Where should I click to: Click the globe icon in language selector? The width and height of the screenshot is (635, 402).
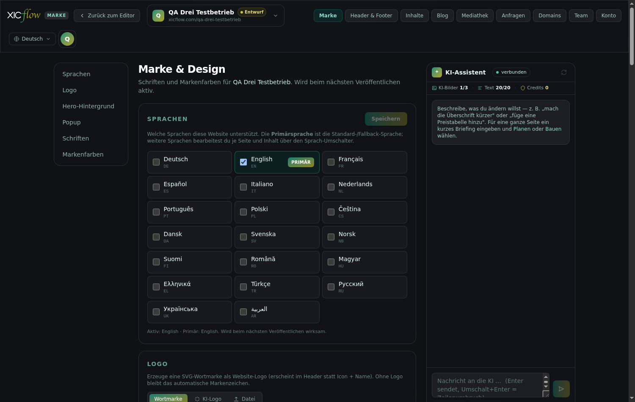(17, 39)
